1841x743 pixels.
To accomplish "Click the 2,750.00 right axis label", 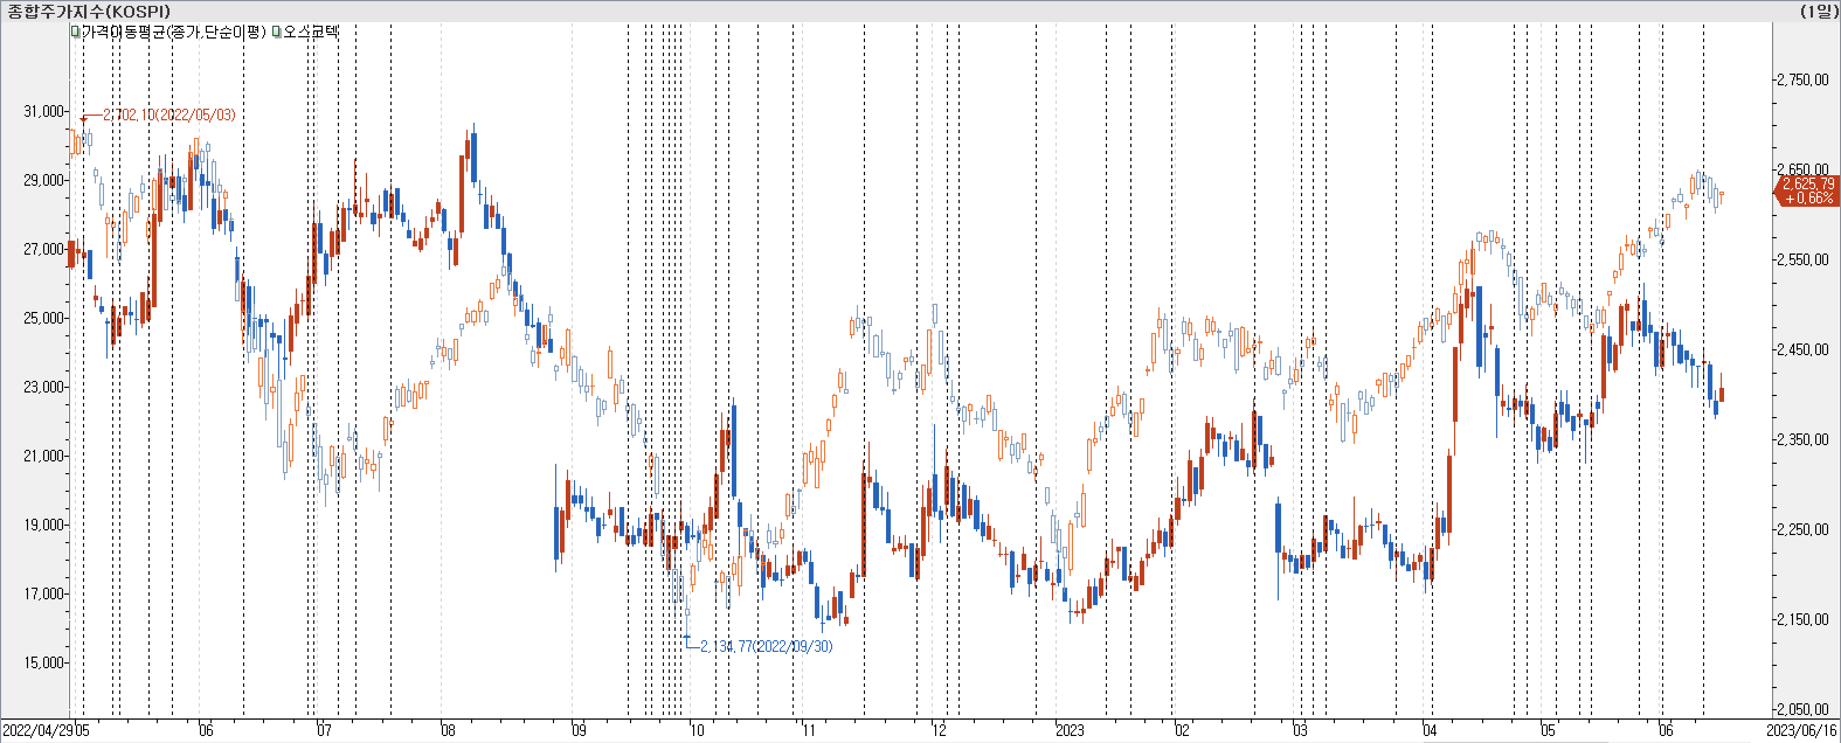I will [x=1803, y=80].
